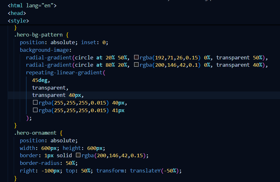Click sticky scroll line <head>
Image resolution: width=280 pixels, height=182 pixels.
click(x=17, y=13)
